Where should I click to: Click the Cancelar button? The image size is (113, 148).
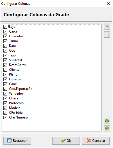click(x=96, y=141)
